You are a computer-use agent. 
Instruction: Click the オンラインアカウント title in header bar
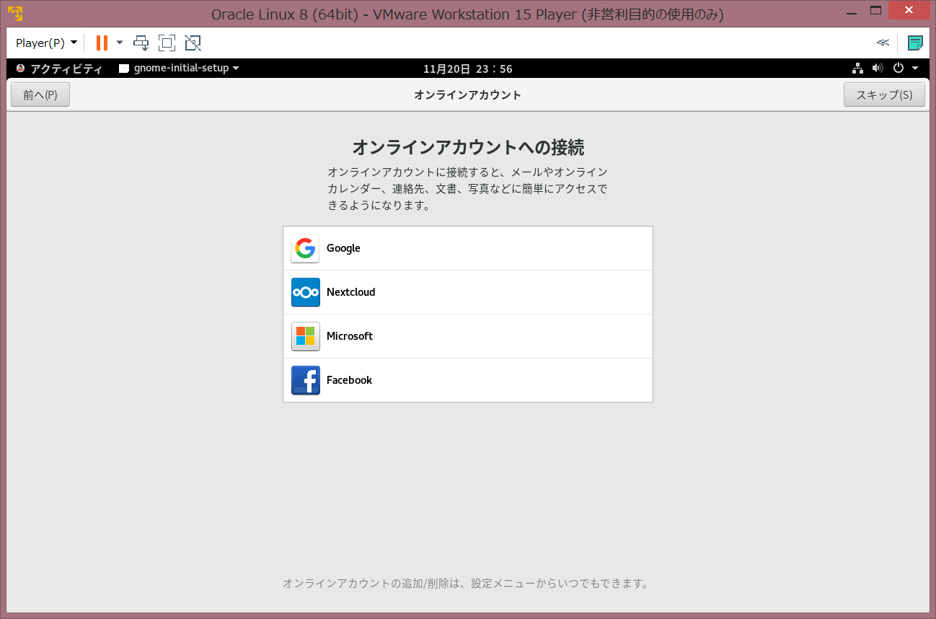point(468,95)
